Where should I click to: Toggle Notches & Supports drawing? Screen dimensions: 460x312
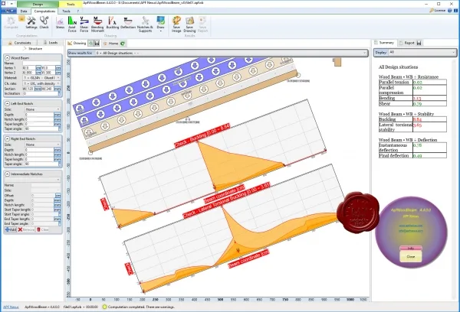tap(145, 24)
